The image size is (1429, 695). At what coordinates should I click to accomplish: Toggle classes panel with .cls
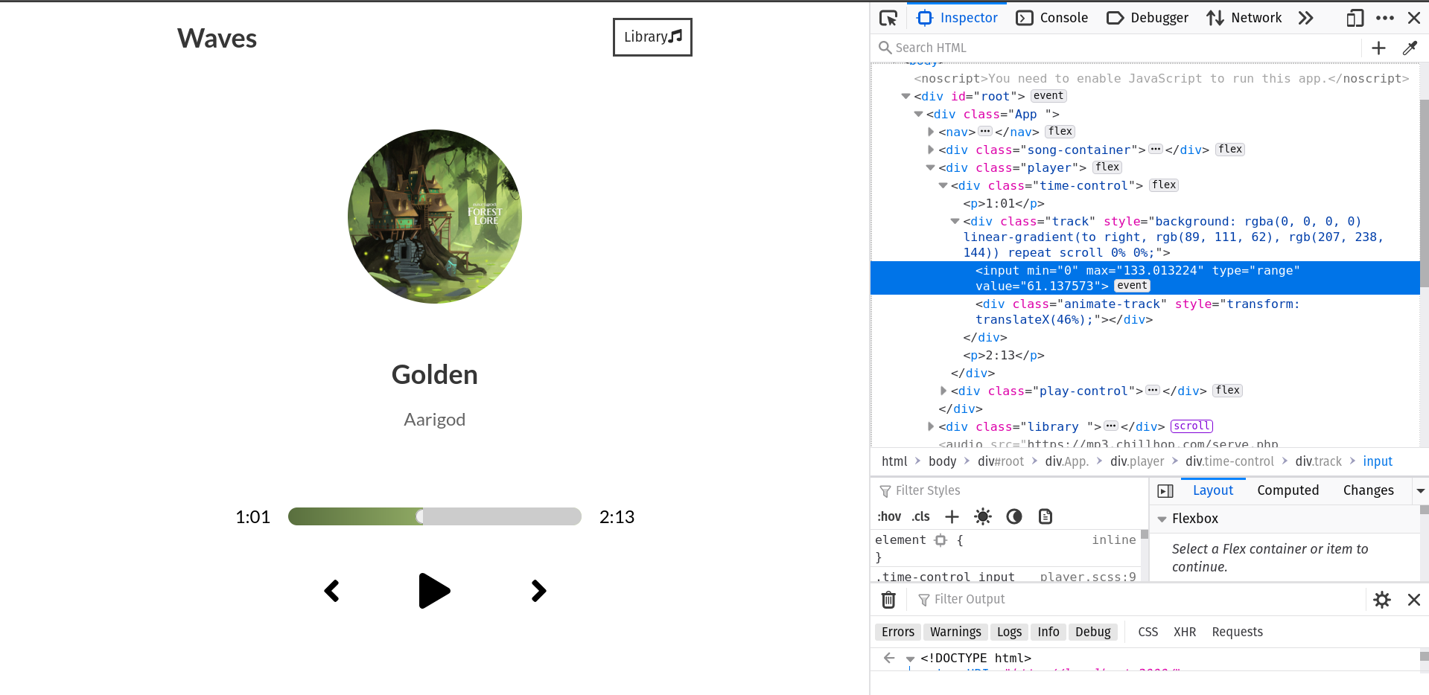point(921,516)
